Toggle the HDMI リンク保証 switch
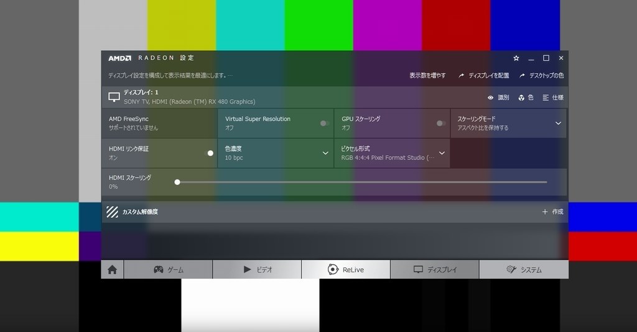The width and height of the screenshot is (637, 332). point(208,153)
